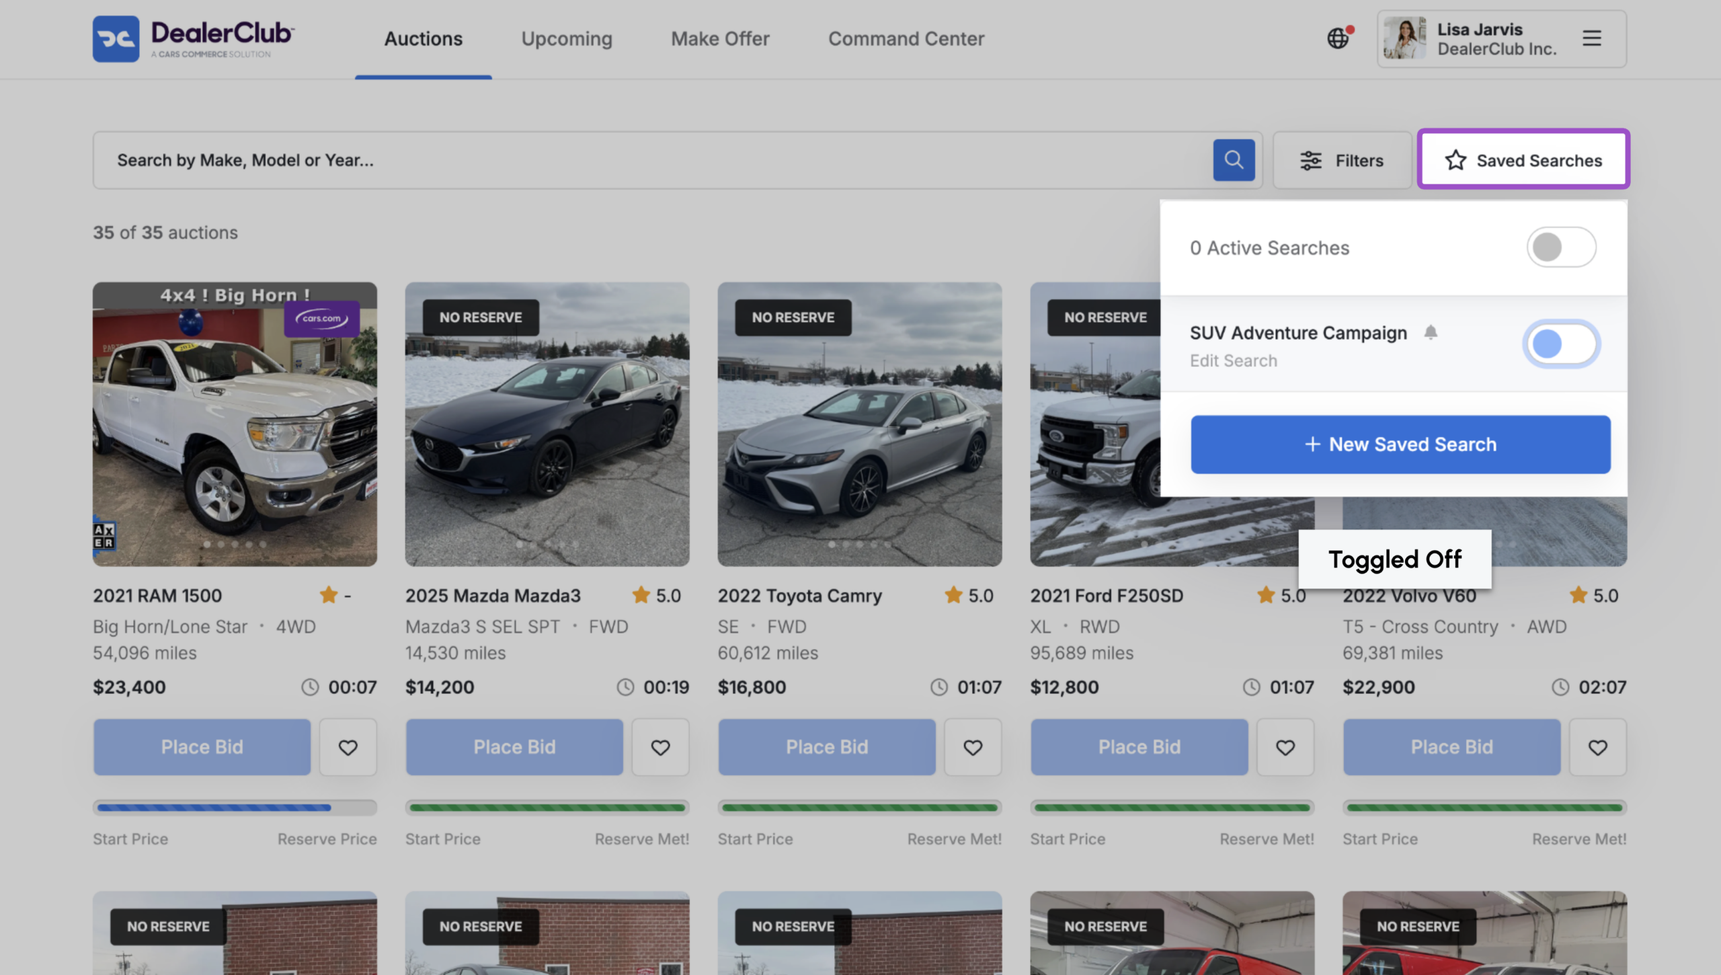Viewport: 1721px width, 975px height.
Task: Open the 2025 Mazda Mazda3 photo
Action: (547, 424)
